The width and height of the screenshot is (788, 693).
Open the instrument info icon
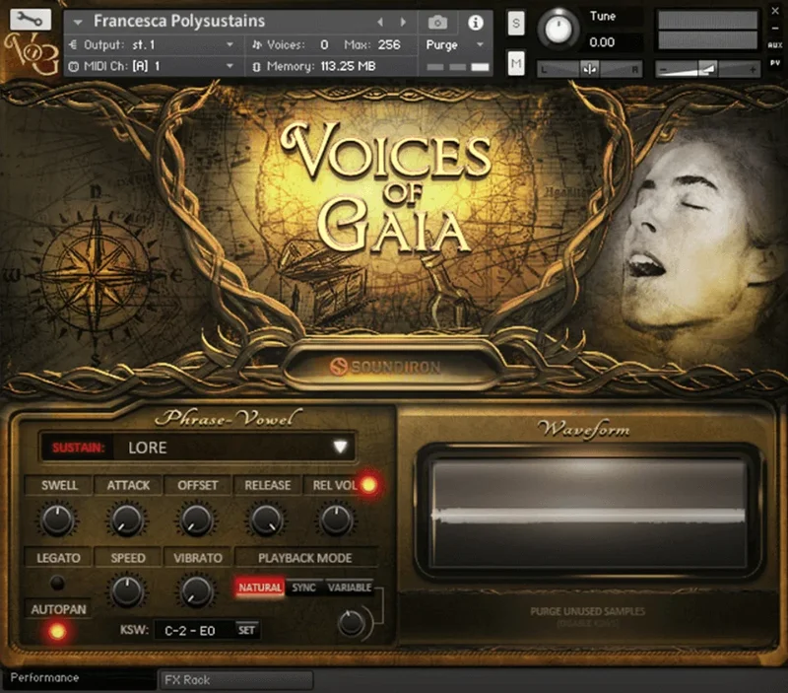point(475,22)
